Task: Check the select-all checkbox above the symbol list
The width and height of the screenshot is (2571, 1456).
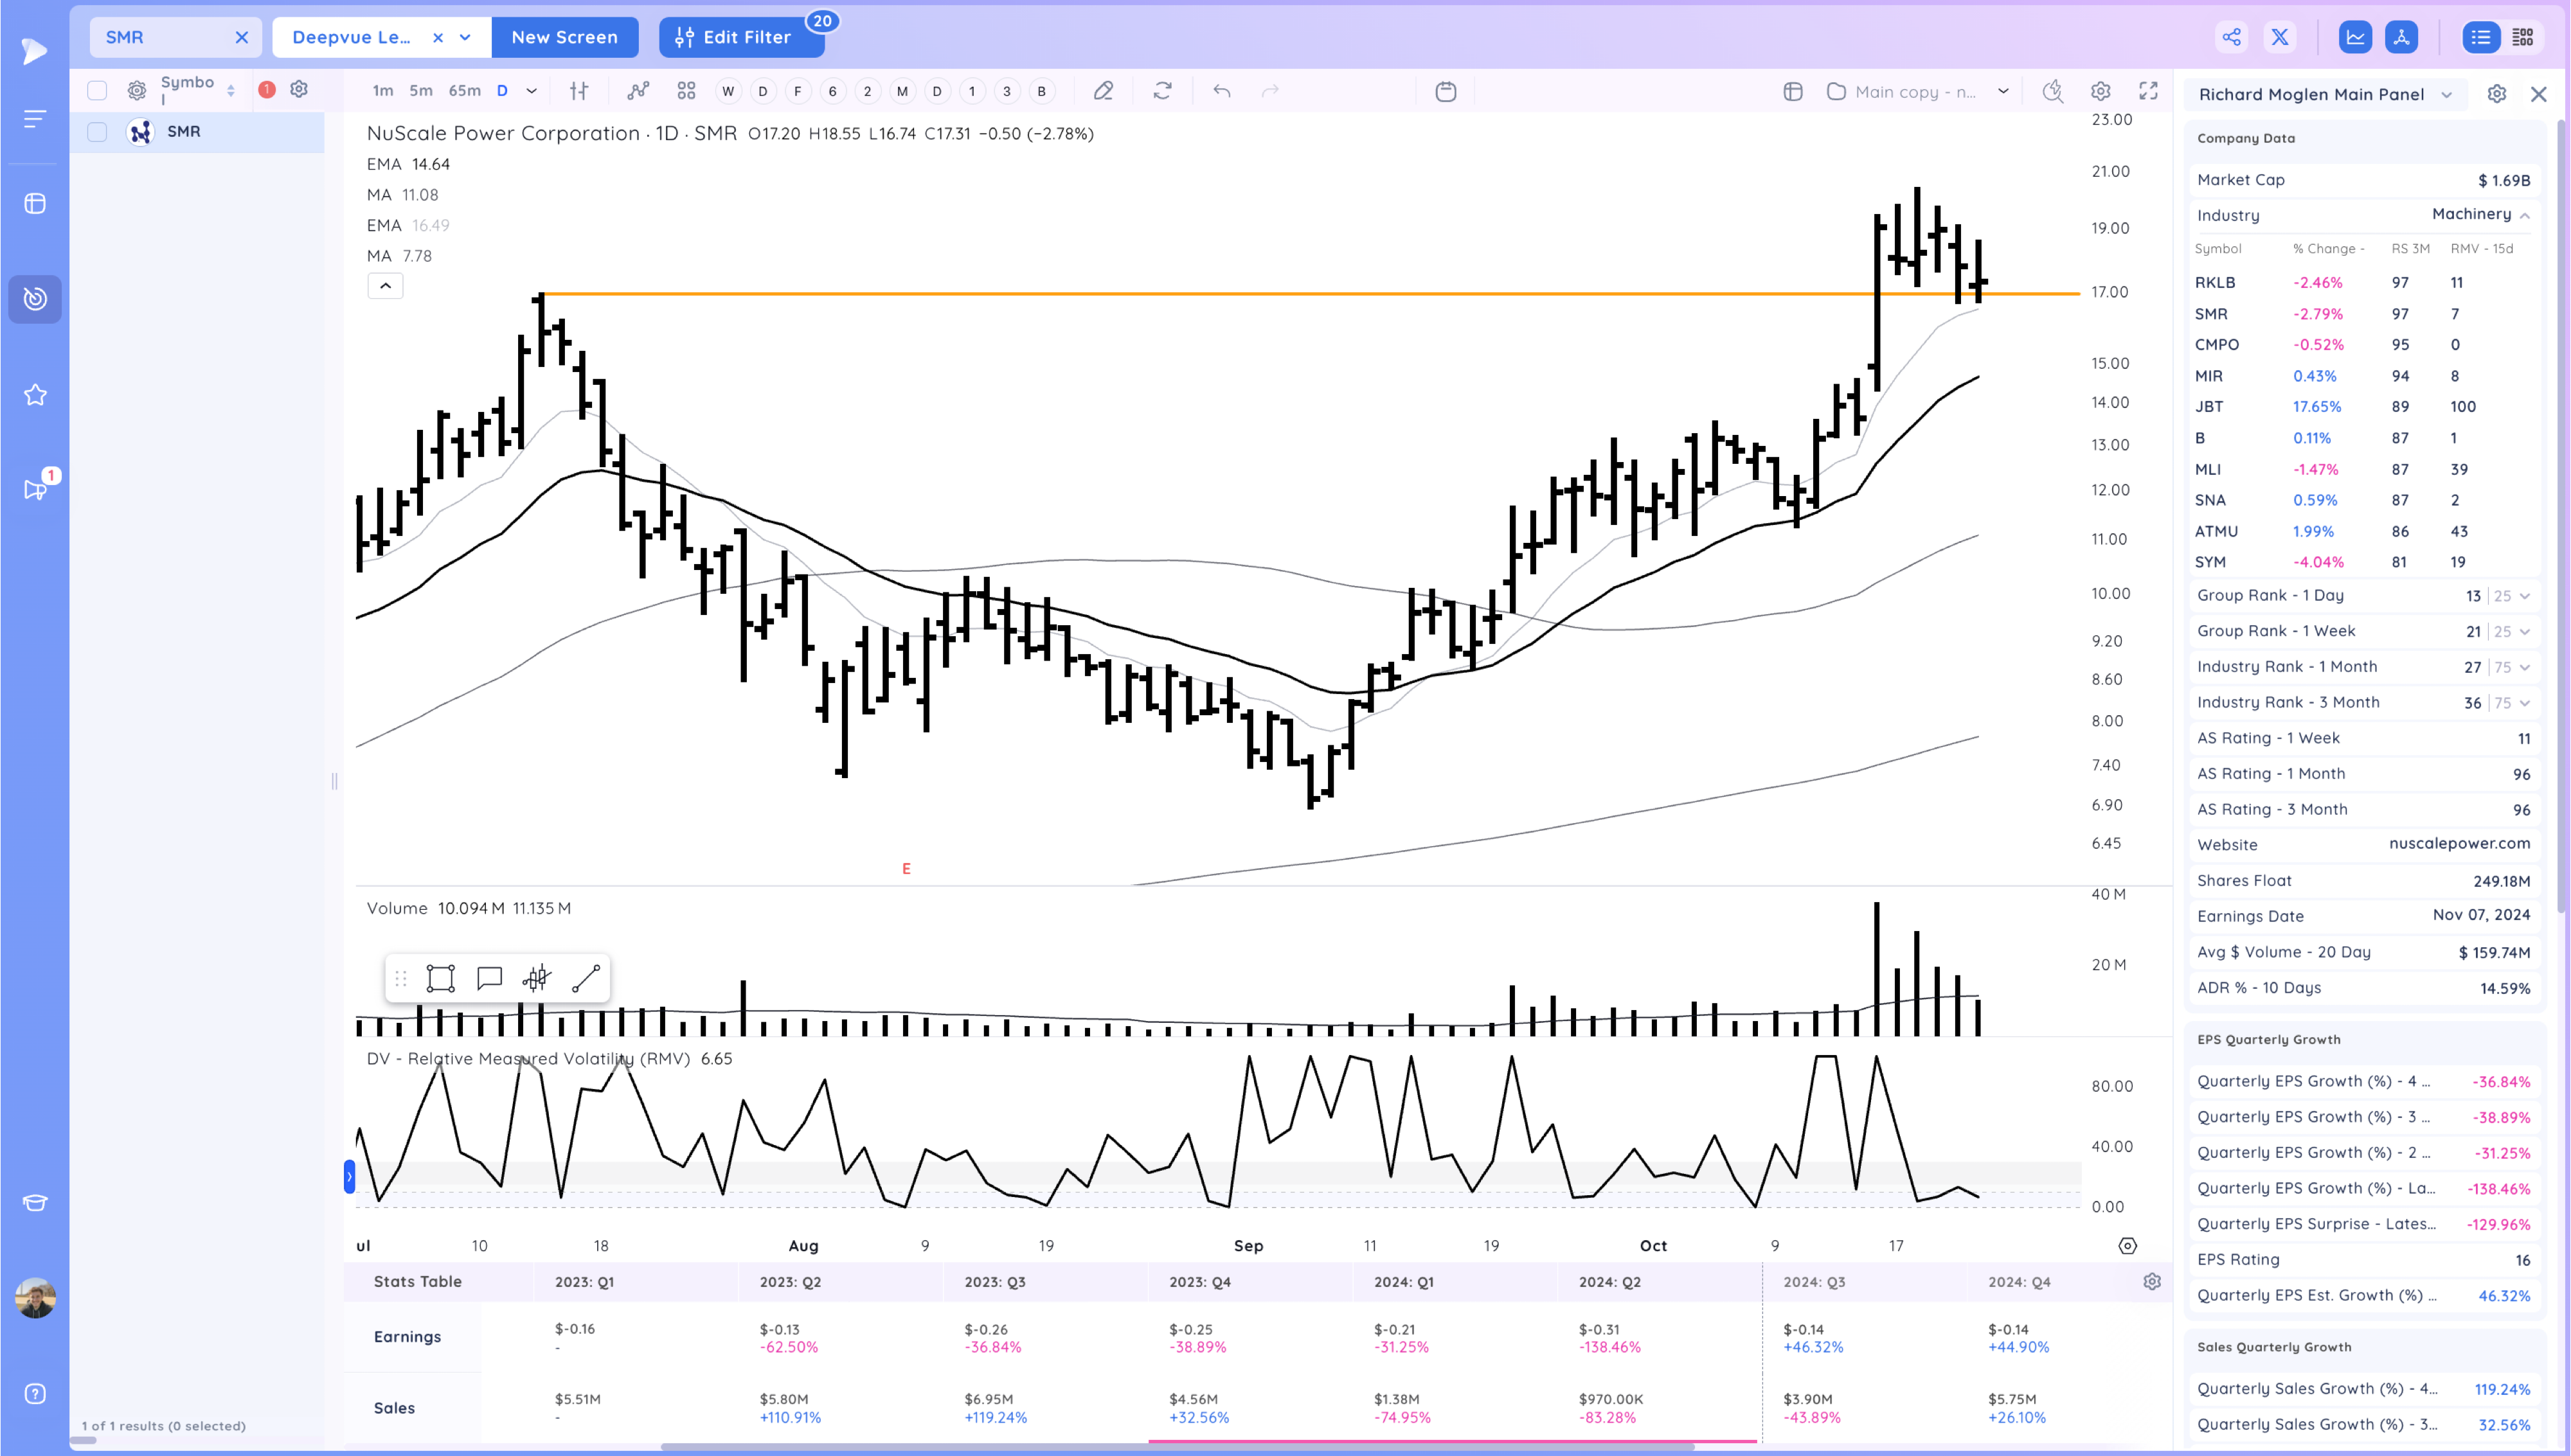Action: 97,89
